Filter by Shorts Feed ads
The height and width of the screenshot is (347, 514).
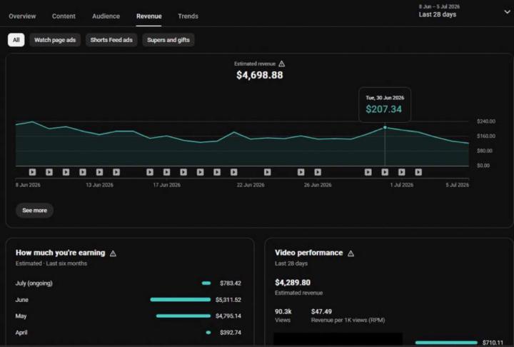click(111, 40)
